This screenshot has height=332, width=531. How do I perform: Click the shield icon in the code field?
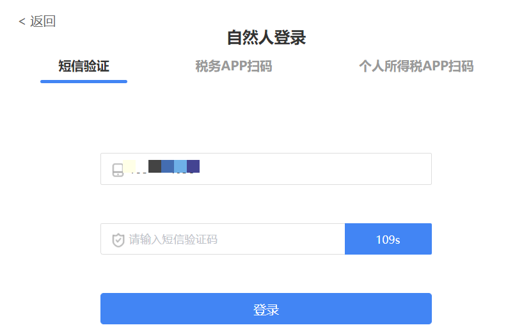pyautogui.click(x=118, y=240)
